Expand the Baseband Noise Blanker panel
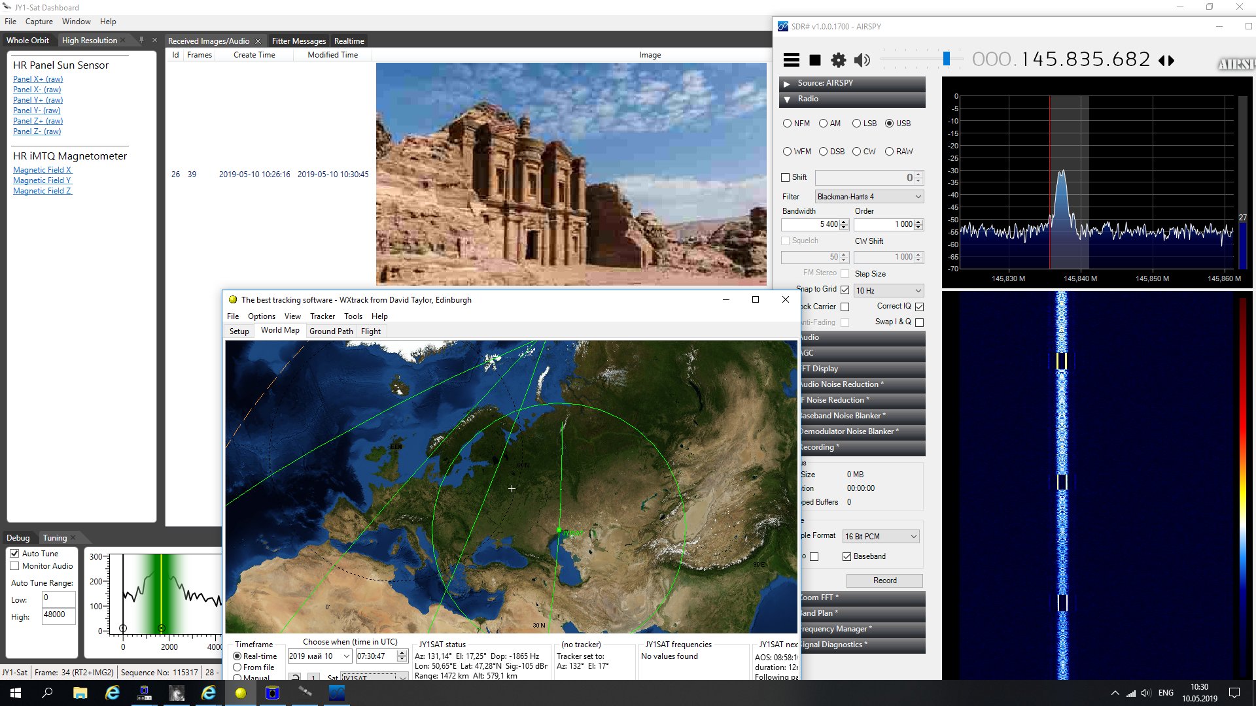Image resolution: width=1256 pixels, height=706 pixels. [x=862, y=416]
